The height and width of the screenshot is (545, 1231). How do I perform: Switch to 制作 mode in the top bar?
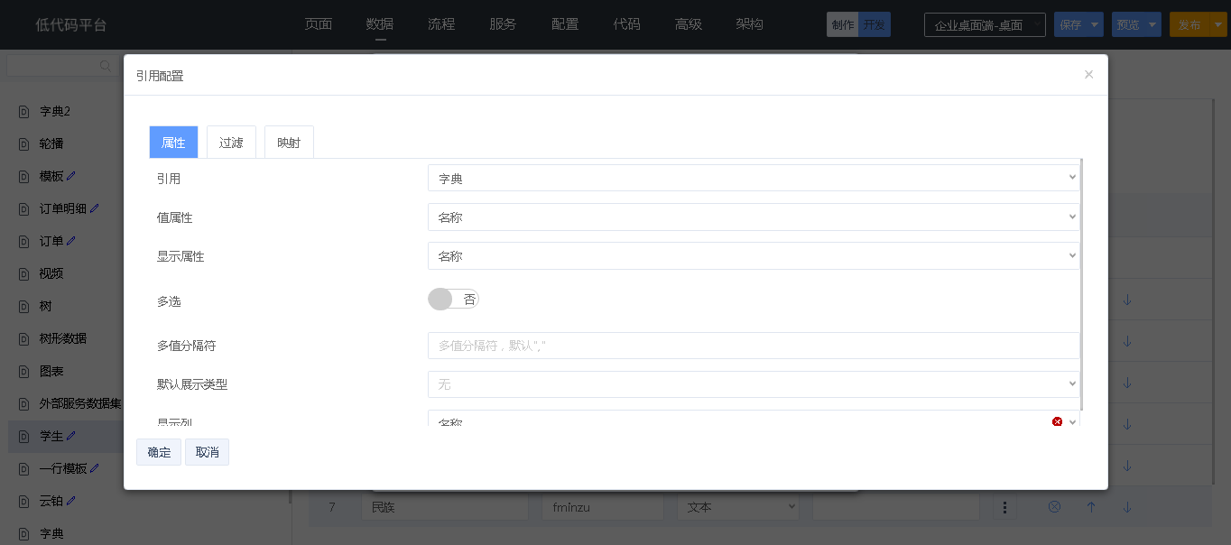(x=842, y=25)
